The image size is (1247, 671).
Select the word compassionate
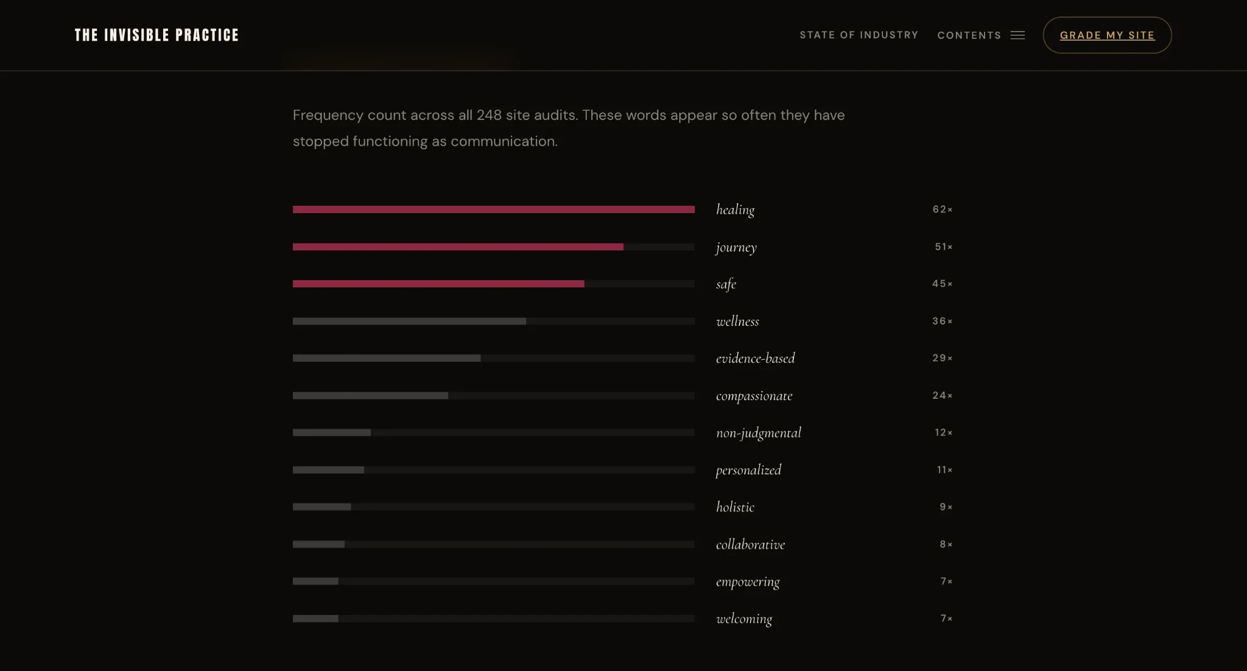754,396
